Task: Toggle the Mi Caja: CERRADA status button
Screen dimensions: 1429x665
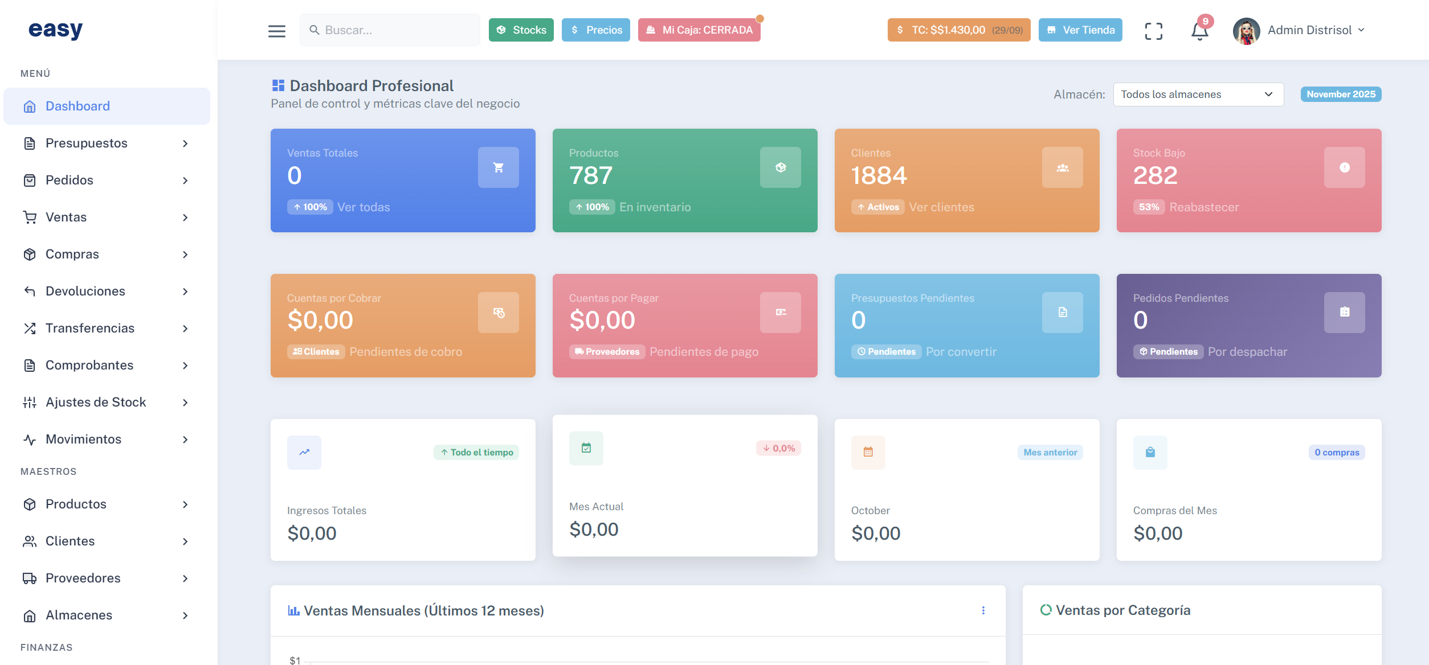Action: (x=699, y=30)
